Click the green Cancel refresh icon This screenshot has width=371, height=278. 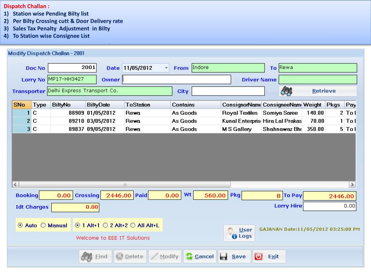point(189,256)
